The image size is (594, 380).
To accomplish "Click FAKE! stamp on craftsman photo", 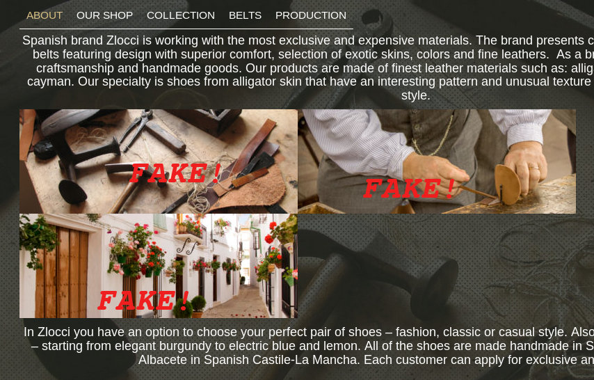I will click(x=409, y=188).
